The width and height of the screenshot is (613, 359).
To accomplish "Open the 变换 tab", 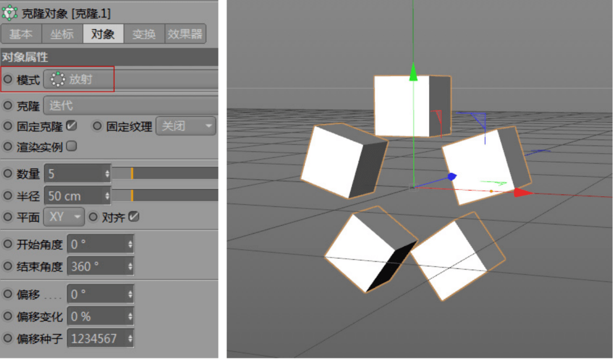I will pyautogui.click(x=144, y=34).
